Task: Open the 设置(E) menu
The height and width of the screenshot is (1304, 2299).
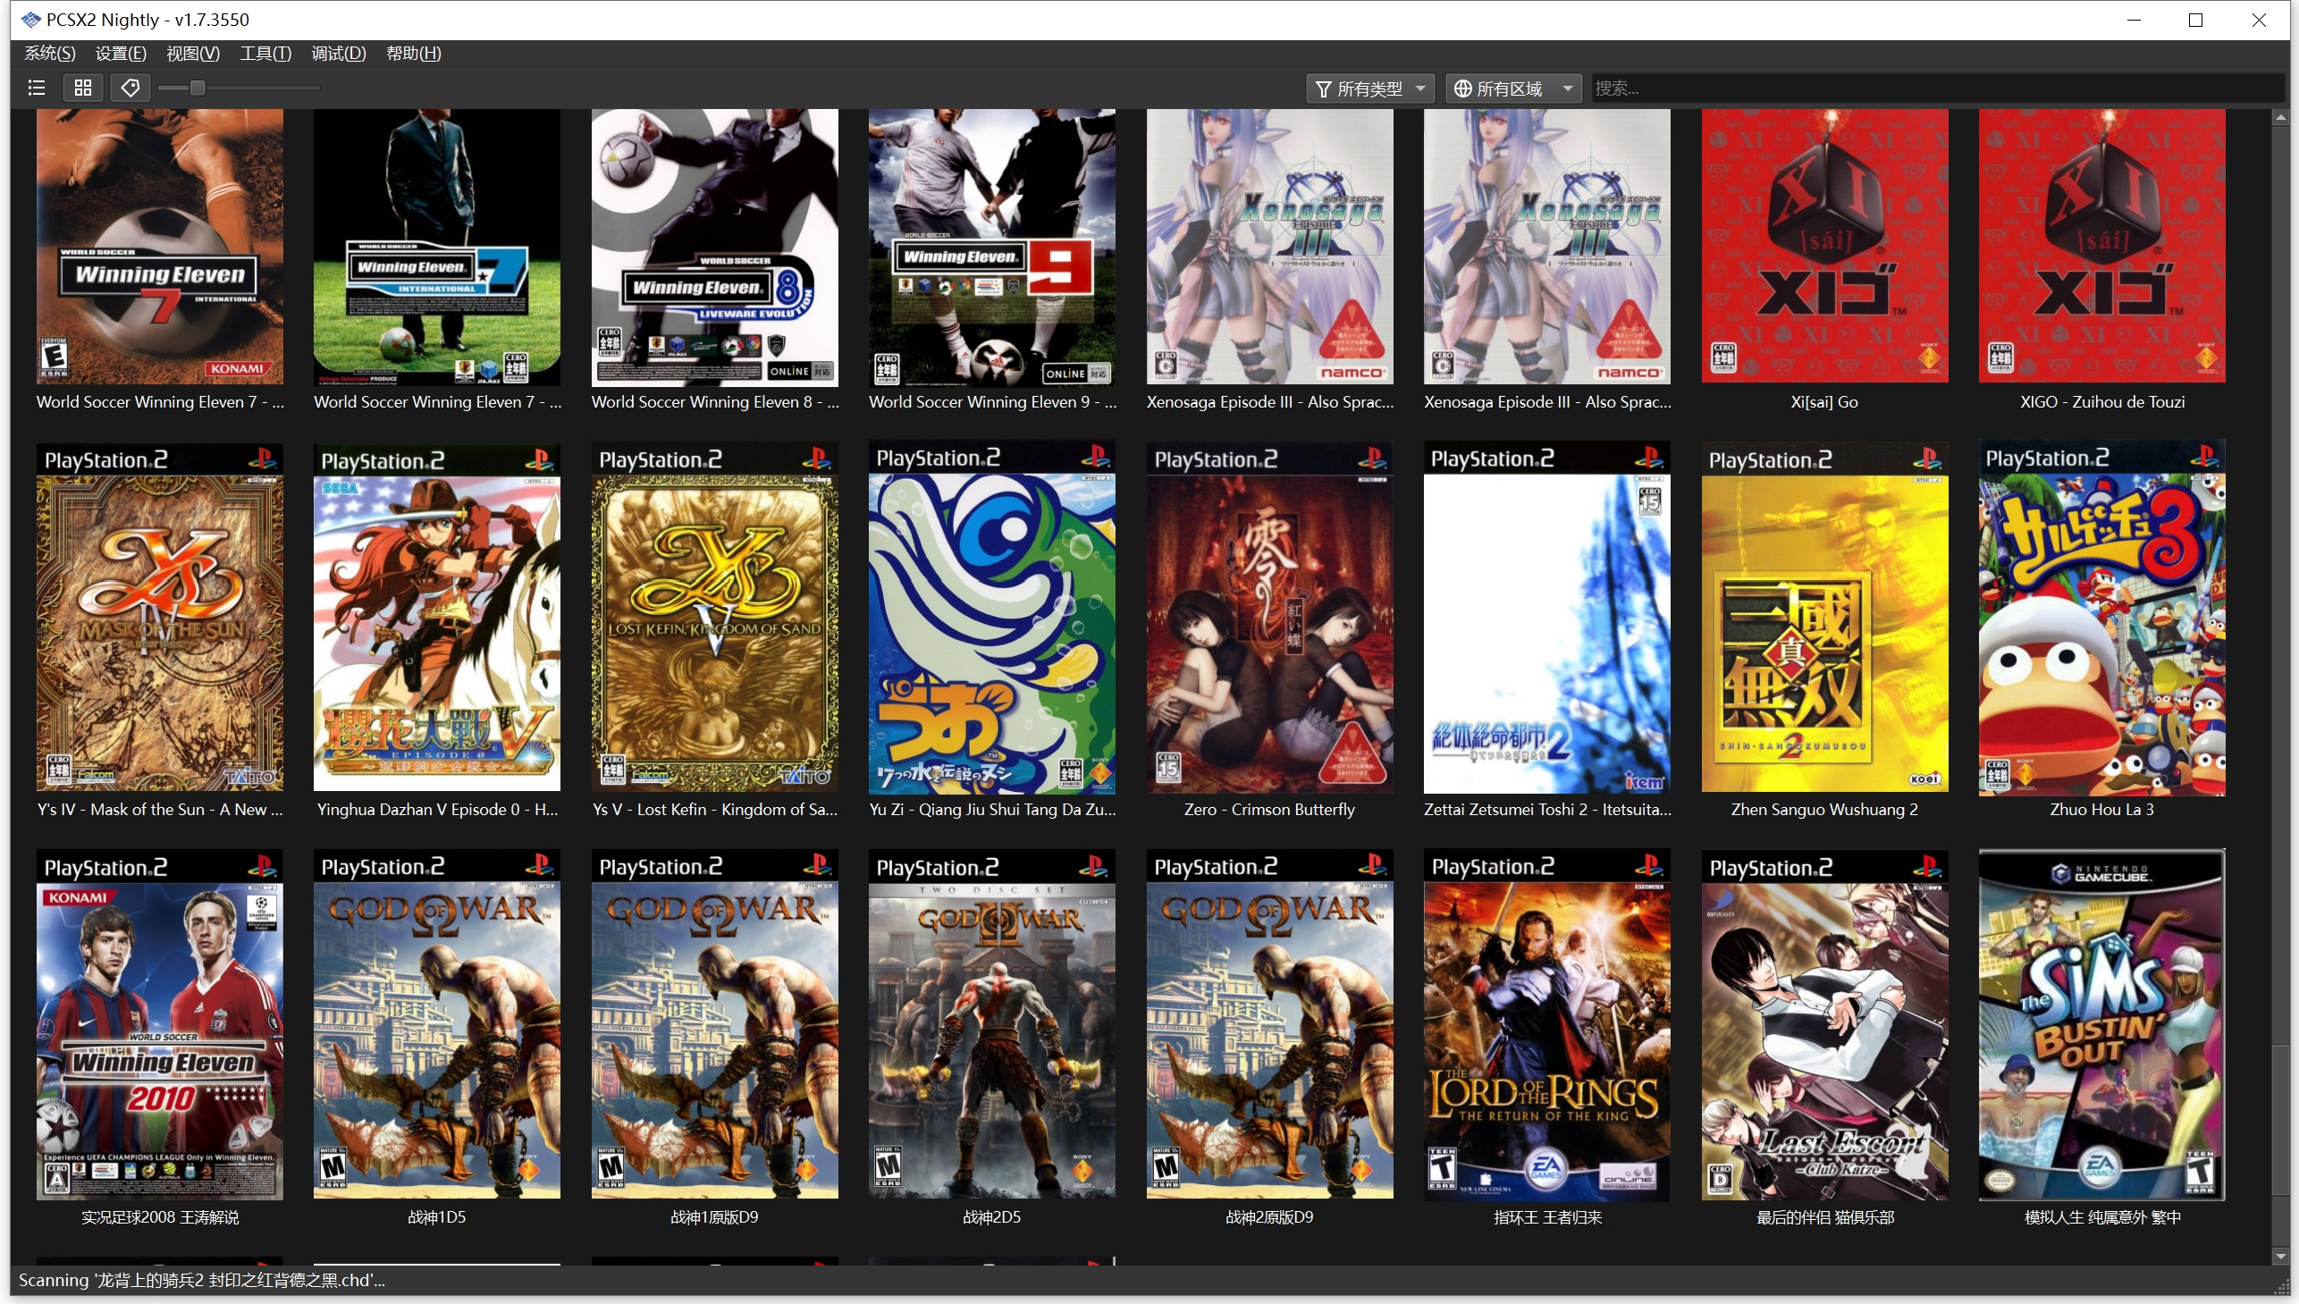Action: point(121,54)
